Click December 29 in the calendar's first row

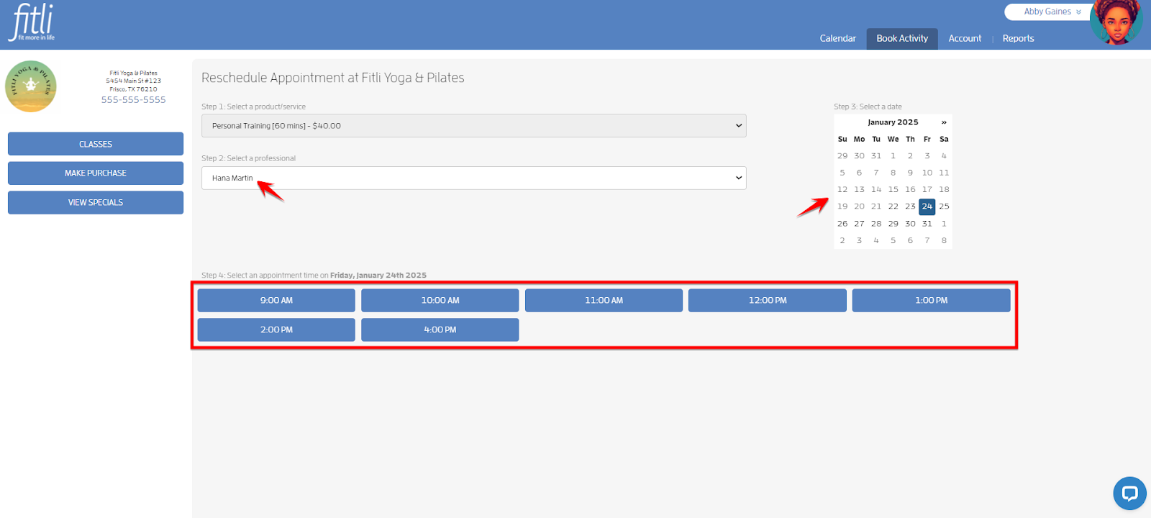point(842,156)
